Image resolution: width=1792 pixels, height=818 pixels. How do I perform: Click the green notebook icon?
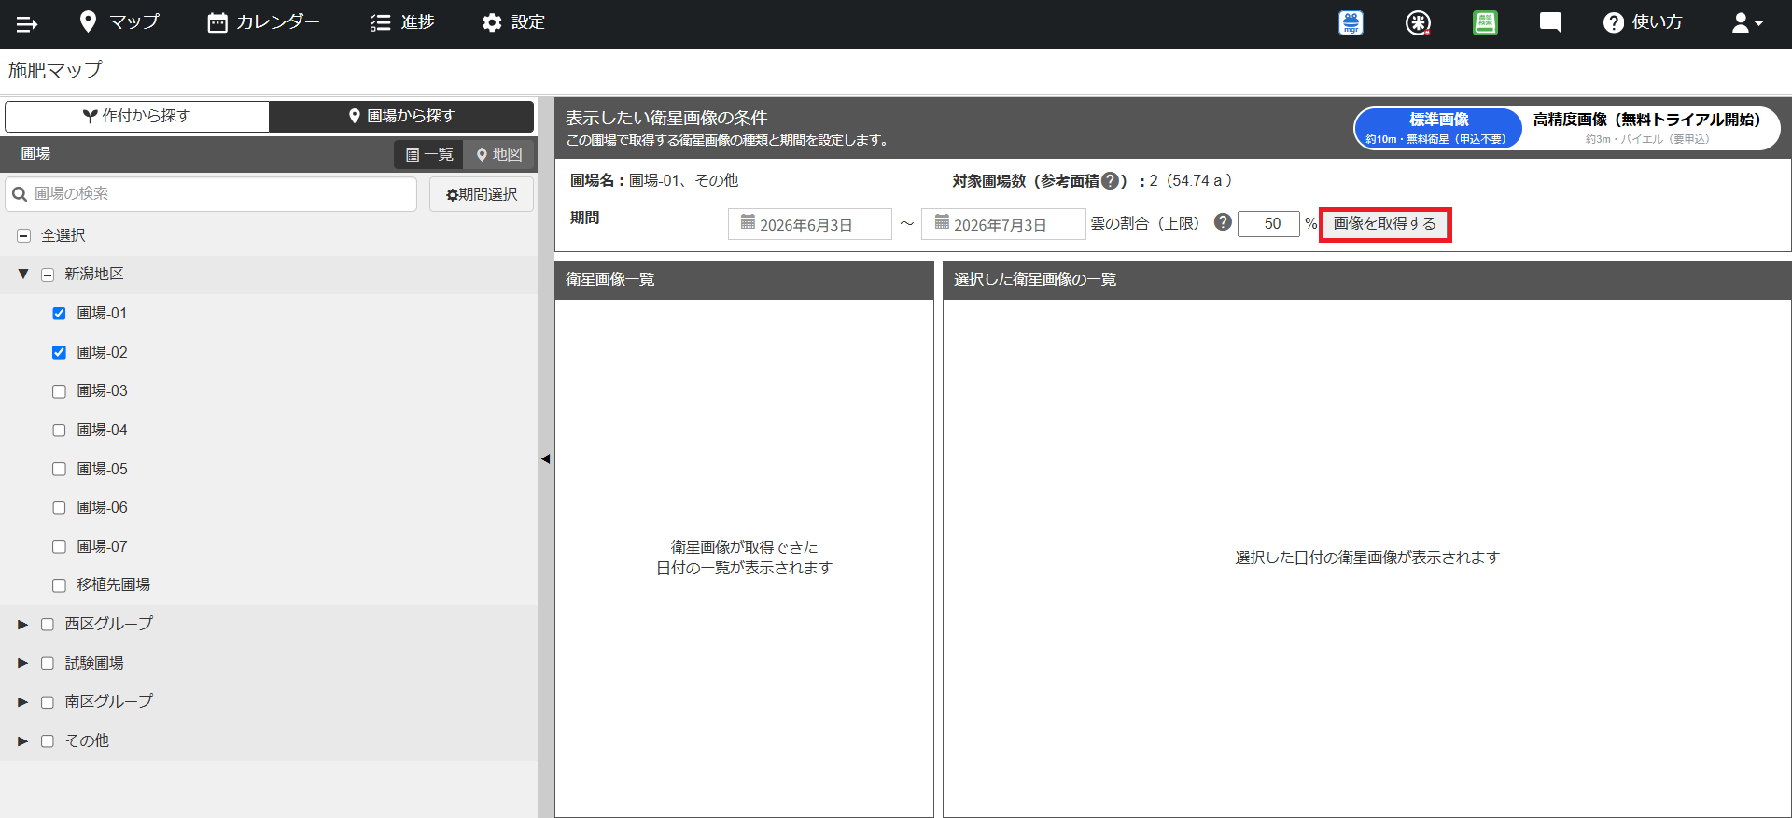coord(1485,22)
